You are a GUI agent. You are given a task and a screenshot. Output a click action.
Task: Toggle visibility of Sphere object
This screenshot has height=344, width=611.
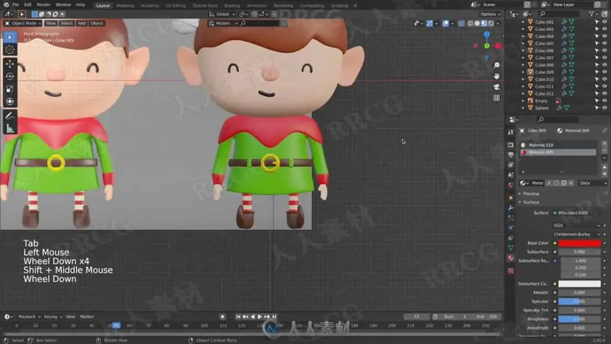point(604,108)
